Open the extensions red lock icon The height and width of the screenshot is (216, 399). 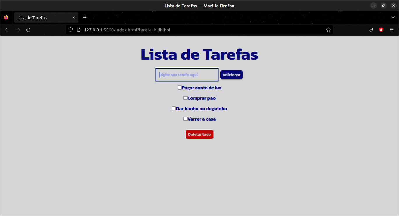coord(381,30)
